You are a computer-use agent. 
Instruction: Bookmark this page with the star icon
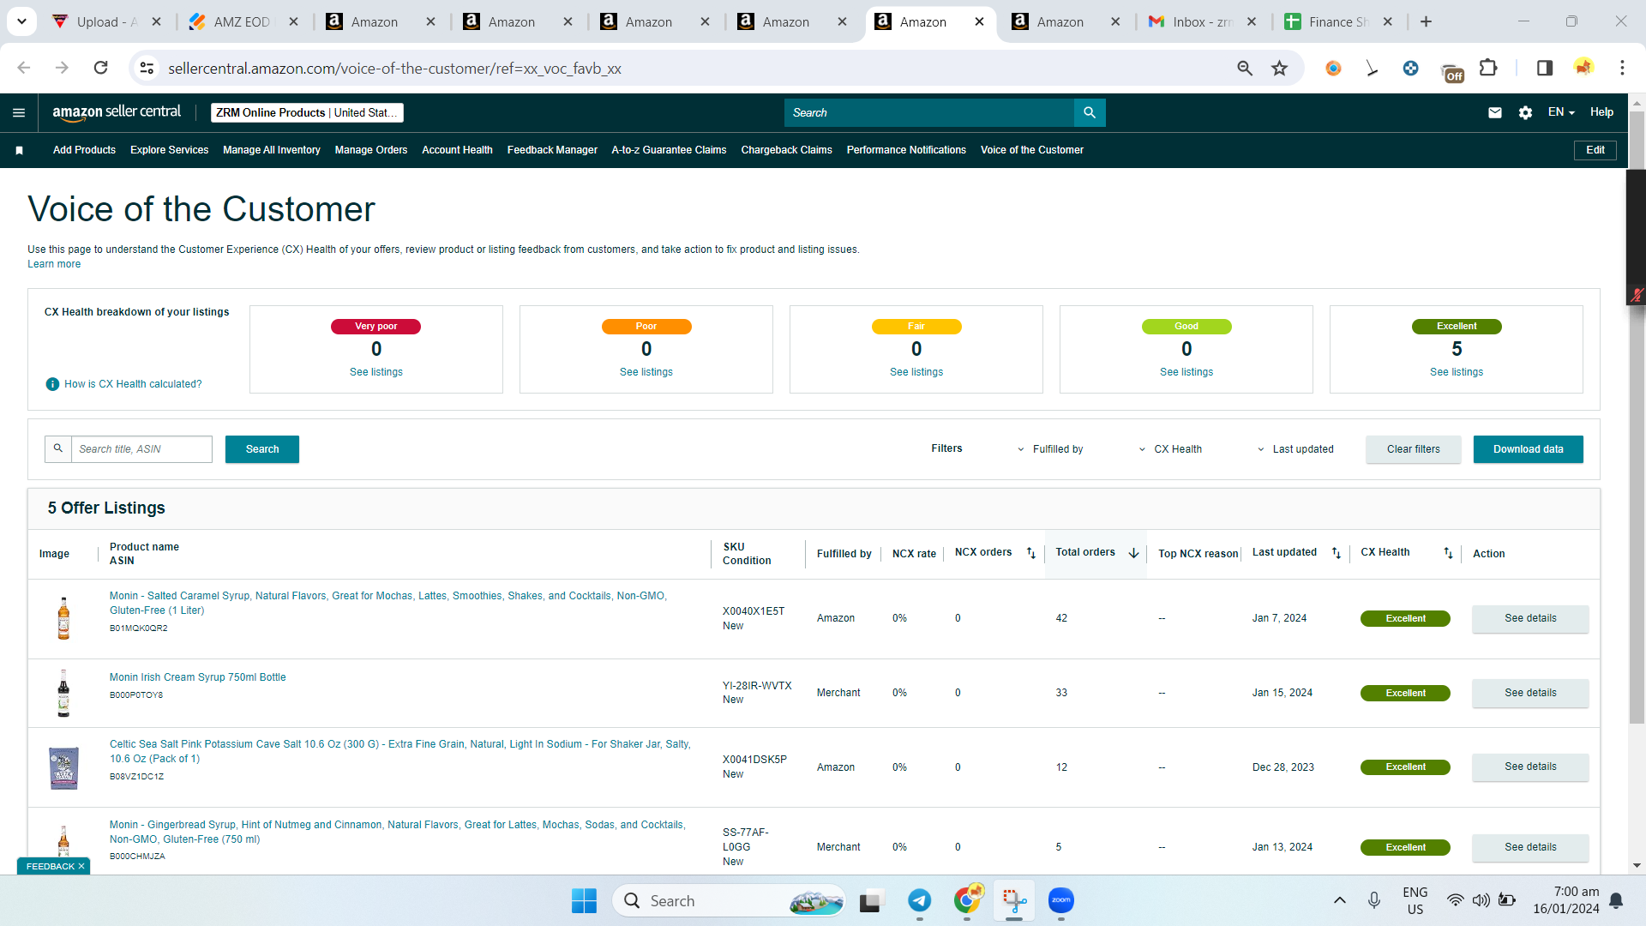1279,68
